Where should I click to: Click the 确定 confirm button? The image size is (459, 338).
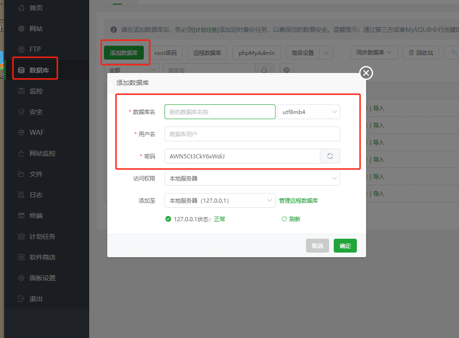click(345, 246)
